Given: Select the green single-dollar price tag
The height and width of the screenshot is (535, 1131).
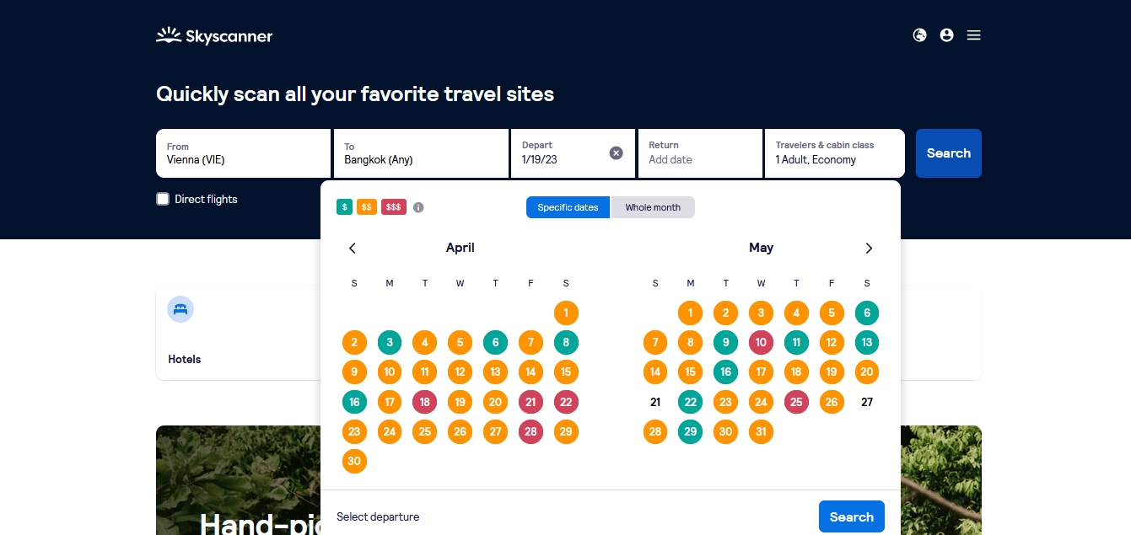Looking at the screenshot, I should [x=344, y=207].
